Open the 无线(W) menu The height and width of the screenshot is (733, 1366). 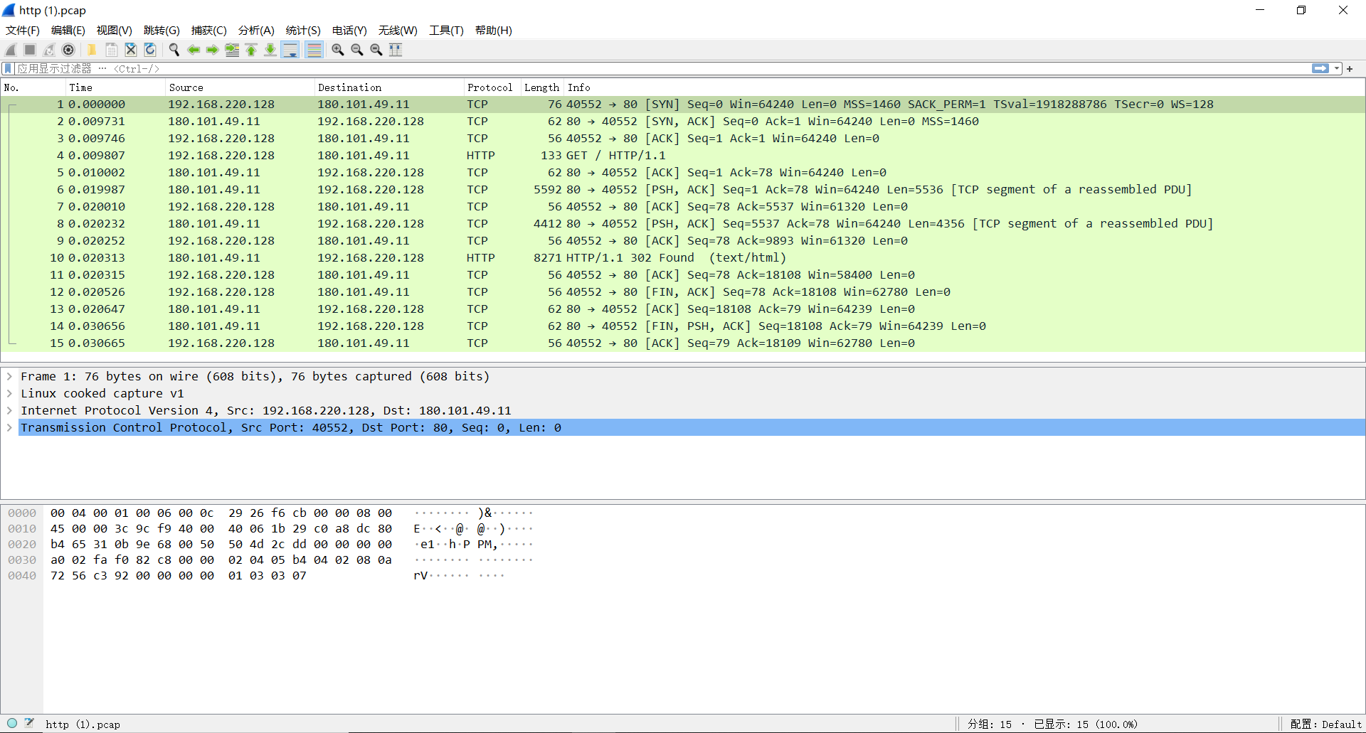click(x=398, y=31)
